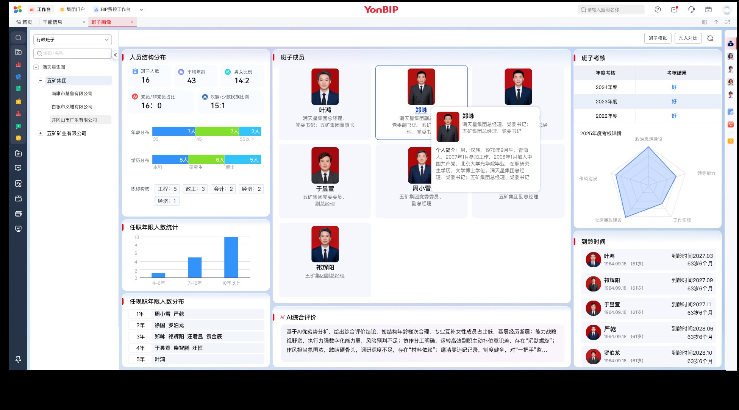This screenshot has height=410, width=739.
Task: Click the printer-like icon in left sidebar
Action: pos(18,214)
